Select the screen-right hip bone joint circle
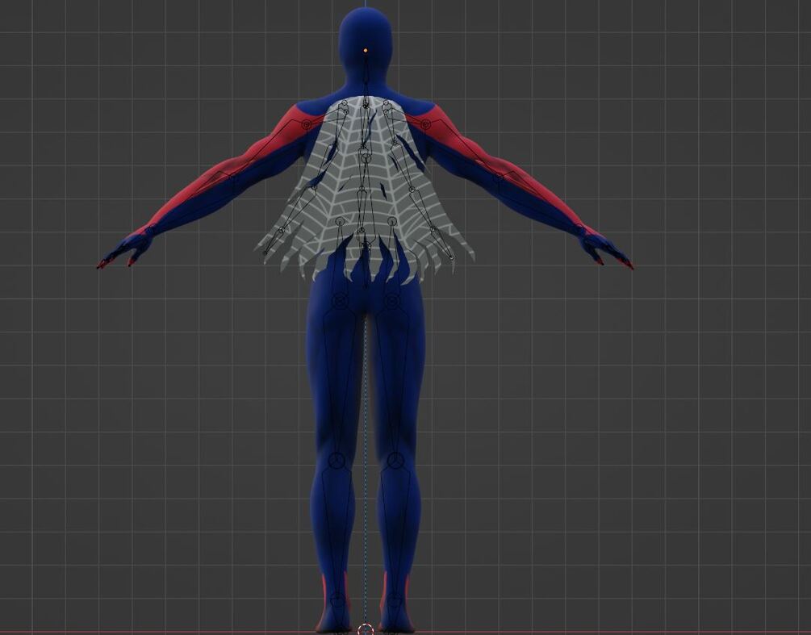Viewport: 811px width, 635px height. pos(392,300)
